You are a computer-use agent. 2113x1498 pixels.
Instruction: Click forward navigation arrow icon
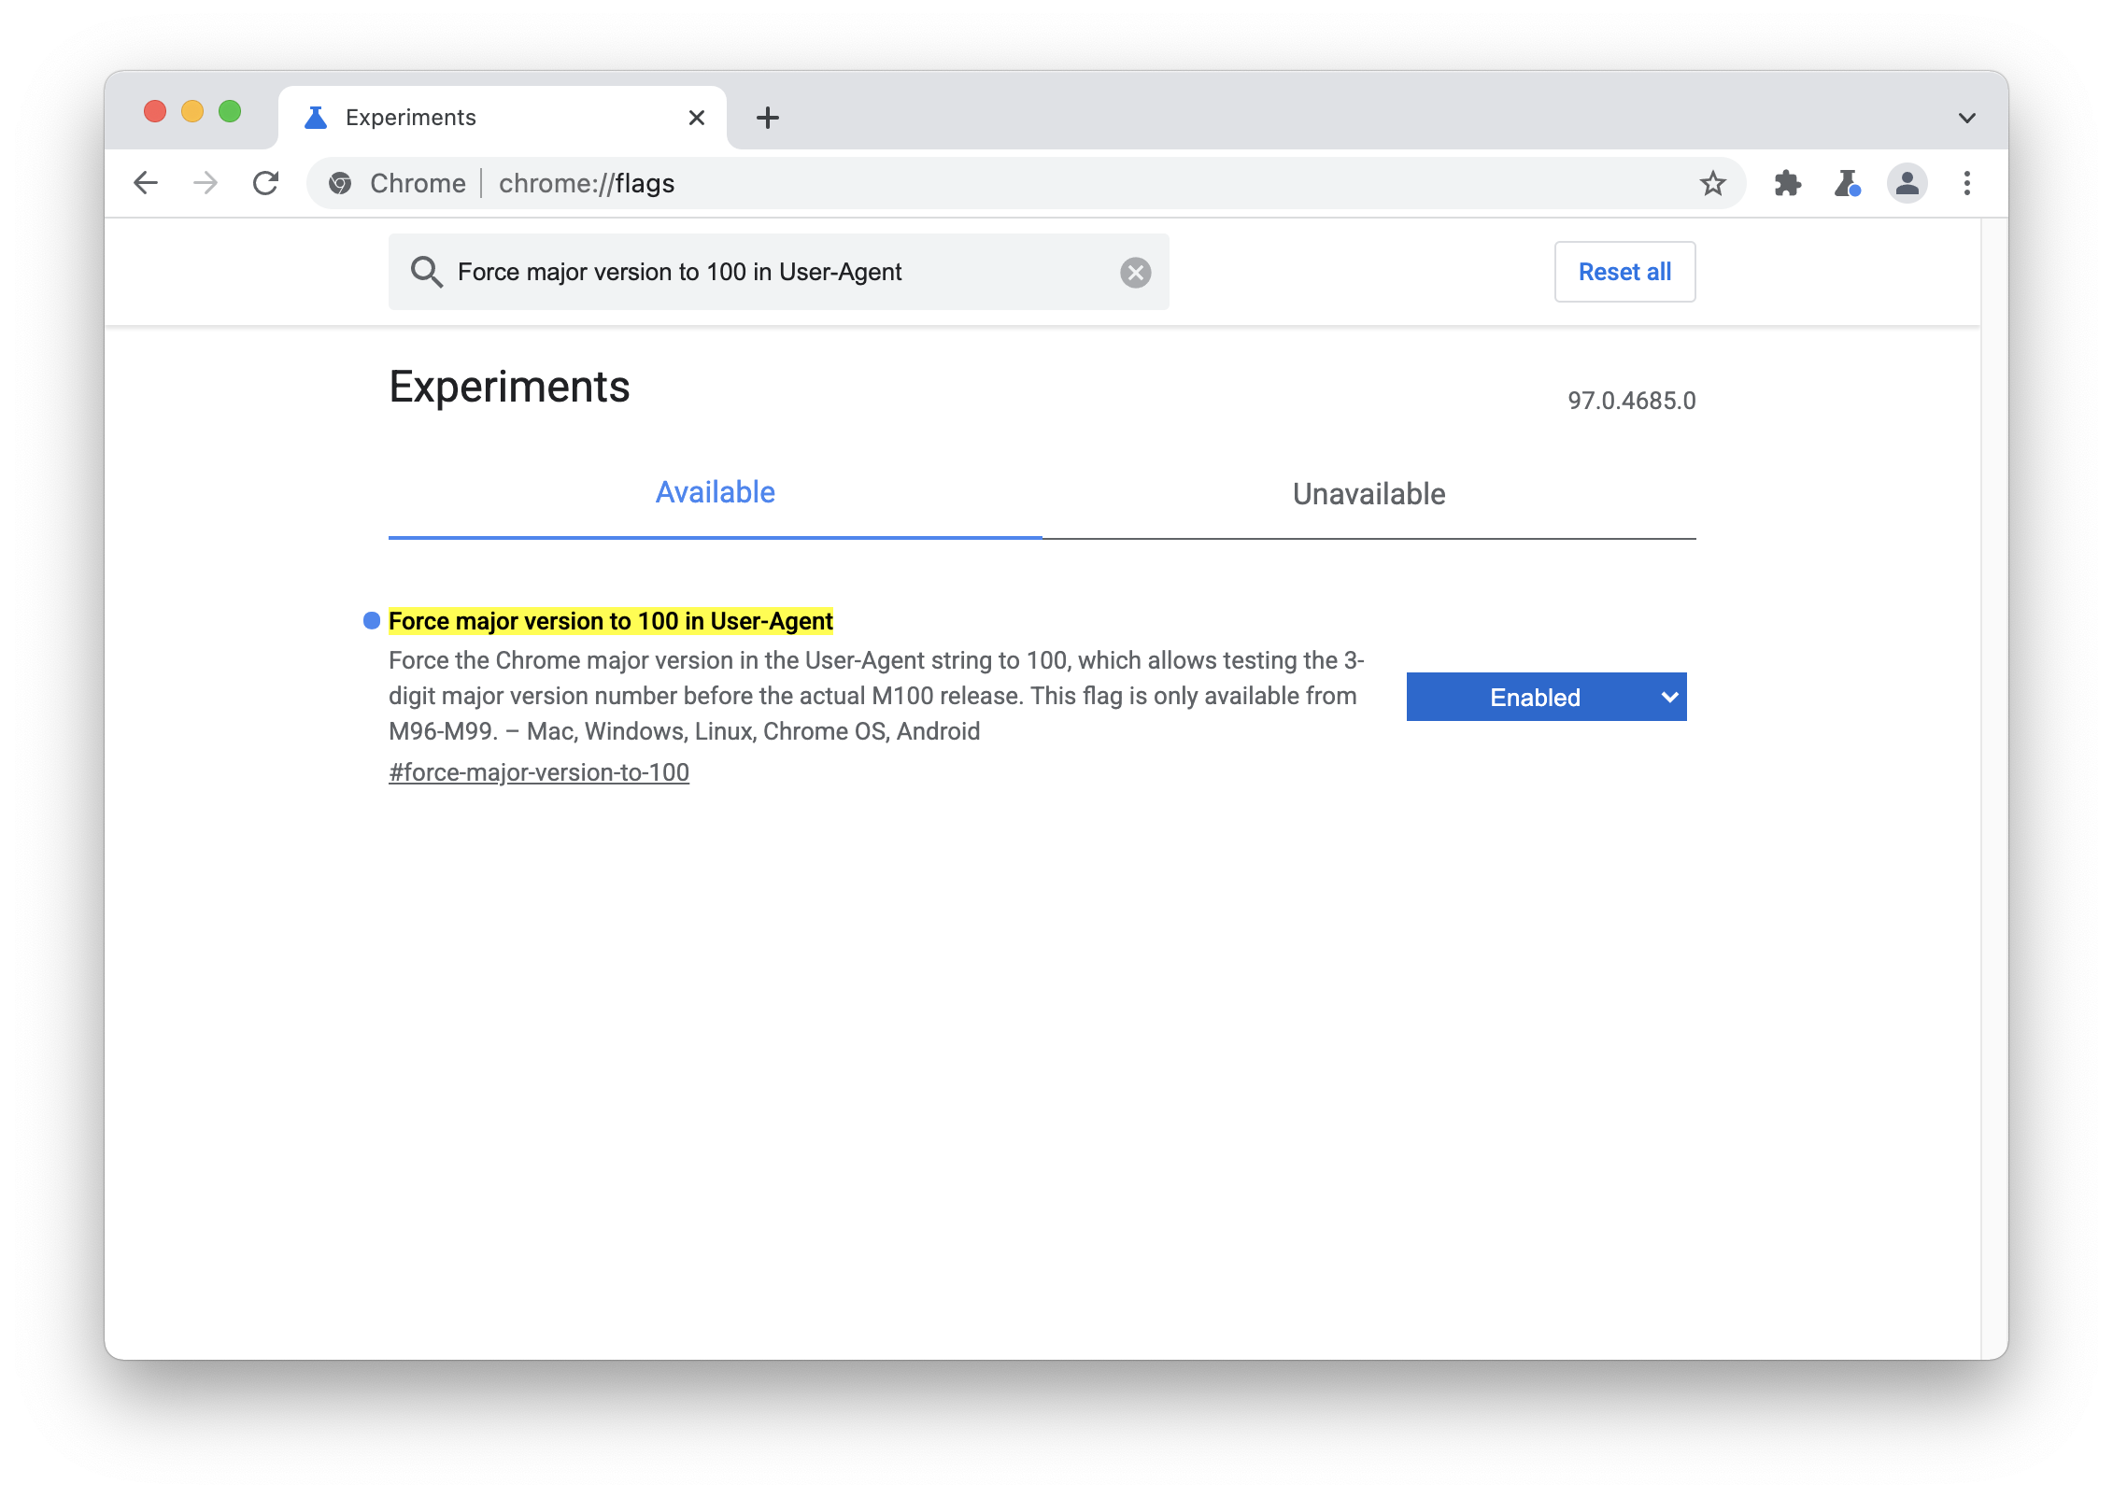point(207,181)
